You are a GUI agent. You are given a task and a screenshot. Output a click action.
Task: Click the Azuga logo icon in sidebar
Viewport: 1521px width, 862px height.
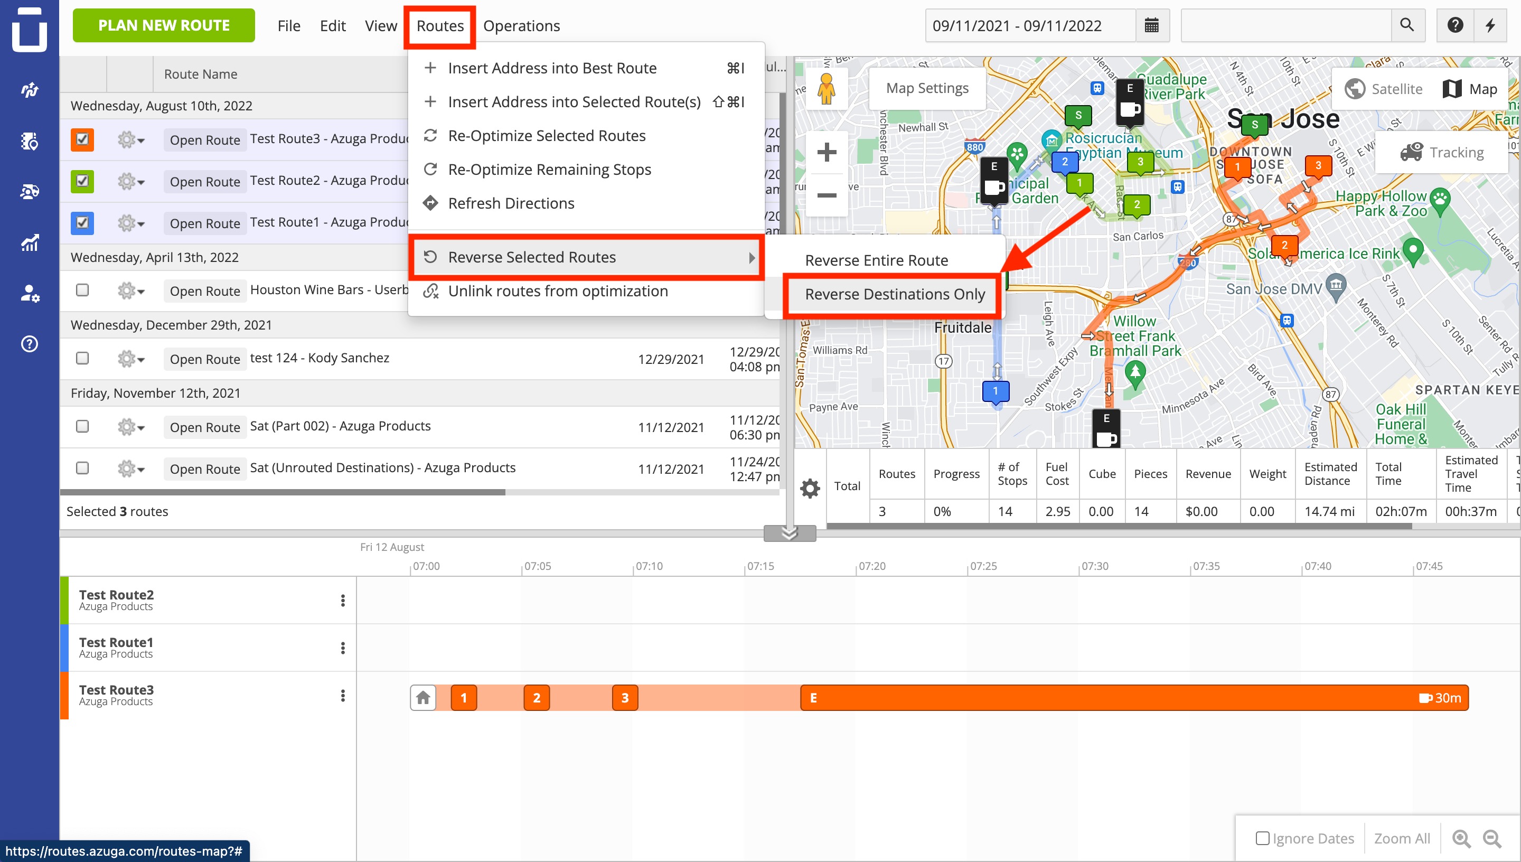click(29, 29)
